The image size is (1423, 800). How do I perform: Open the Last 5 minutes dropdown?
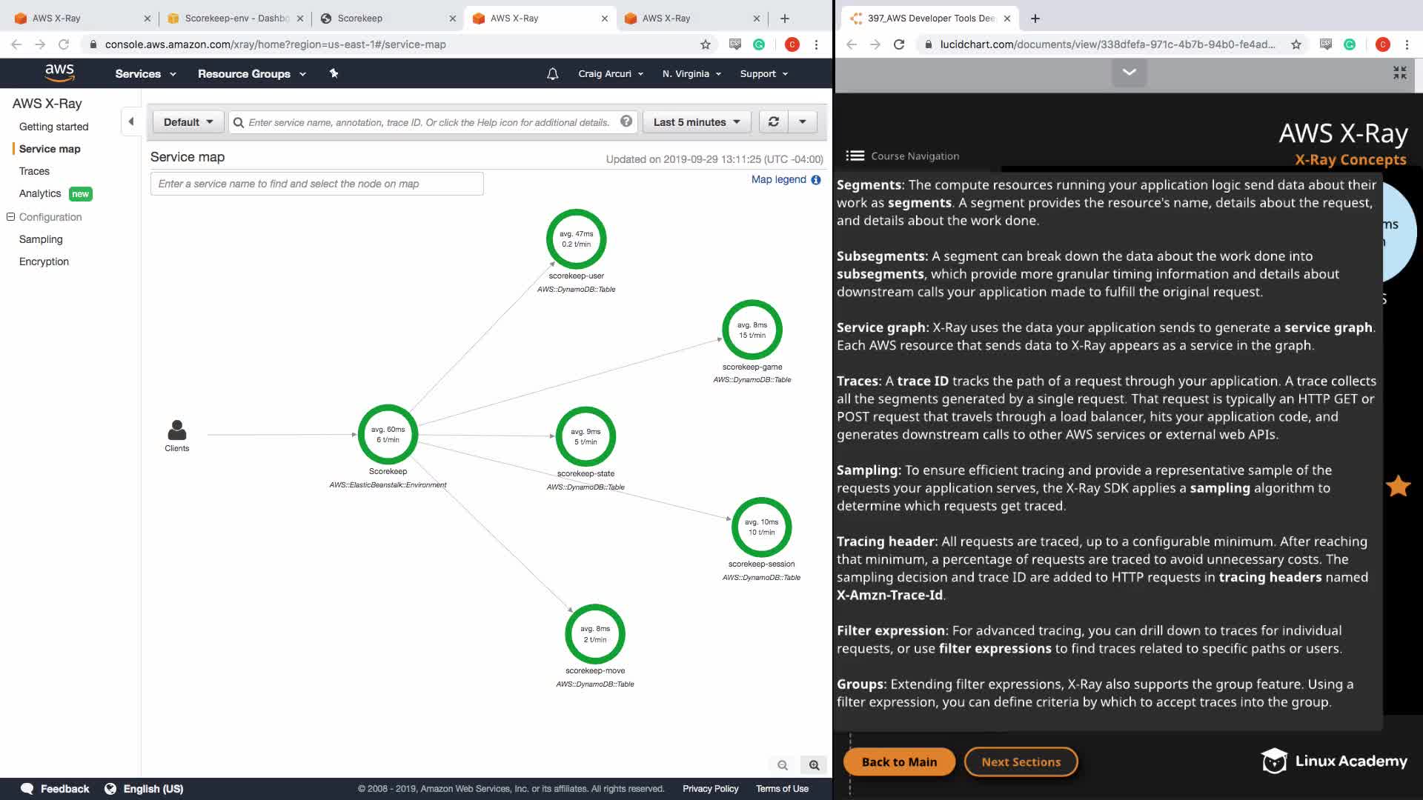tap(697, 122)
